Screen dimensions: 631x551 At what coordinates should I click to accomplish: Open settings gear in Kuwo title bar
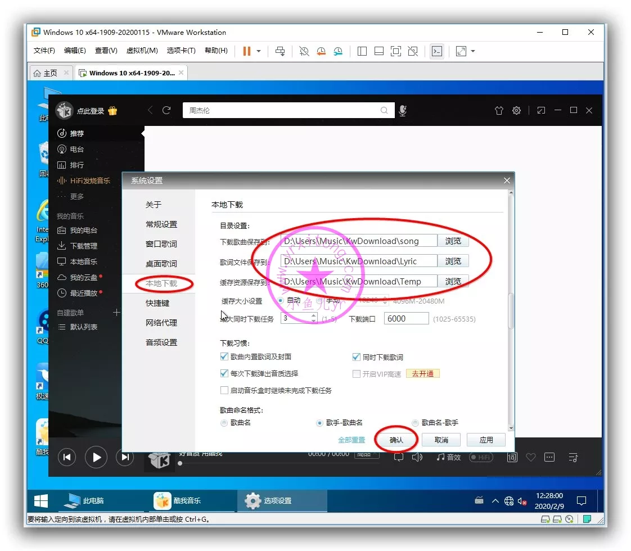click(x=516, y=111)
